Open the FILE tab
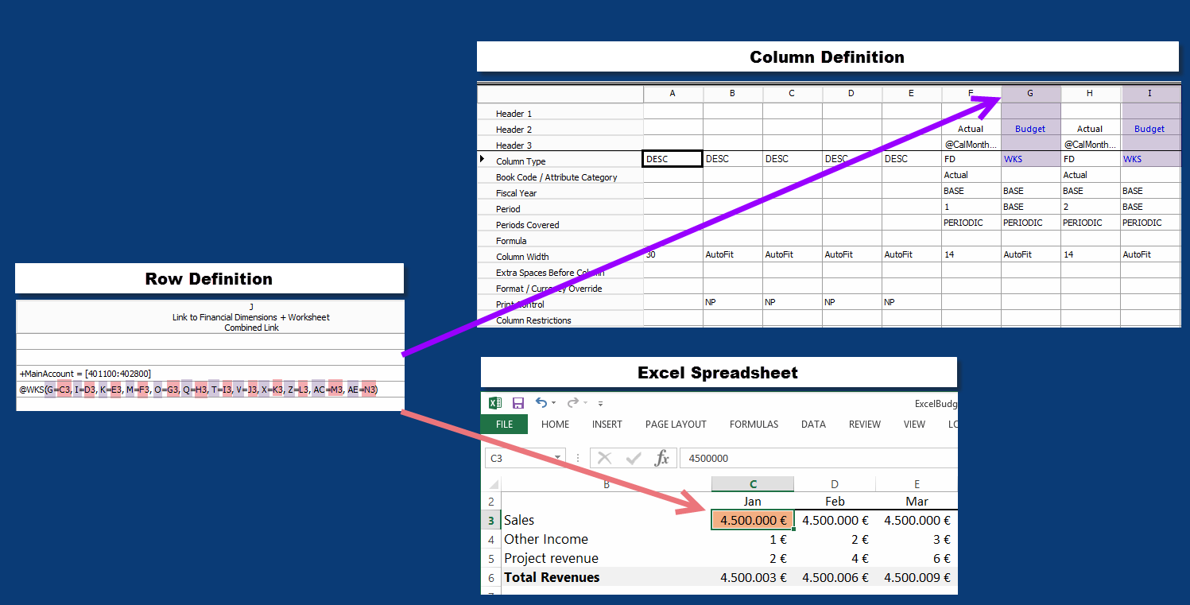Viewport: 1190px width, 605px height. [504, 425]
